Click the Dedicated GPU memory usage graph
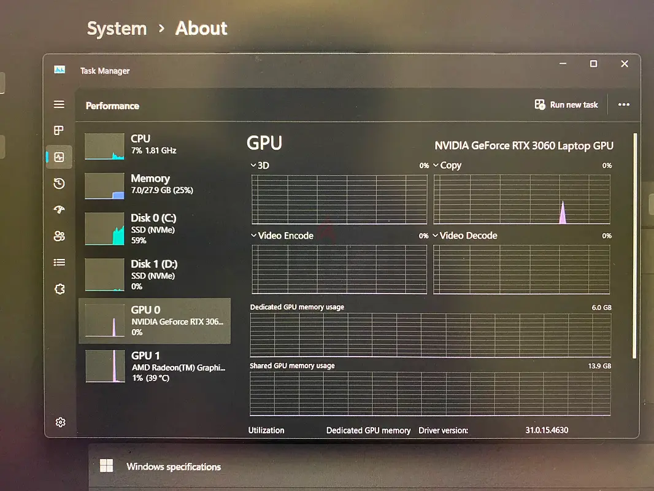 (431, 335)
